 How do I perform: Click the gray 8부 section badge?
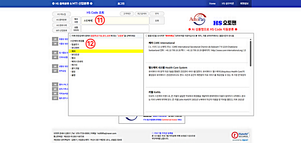[x=55, y=89]
